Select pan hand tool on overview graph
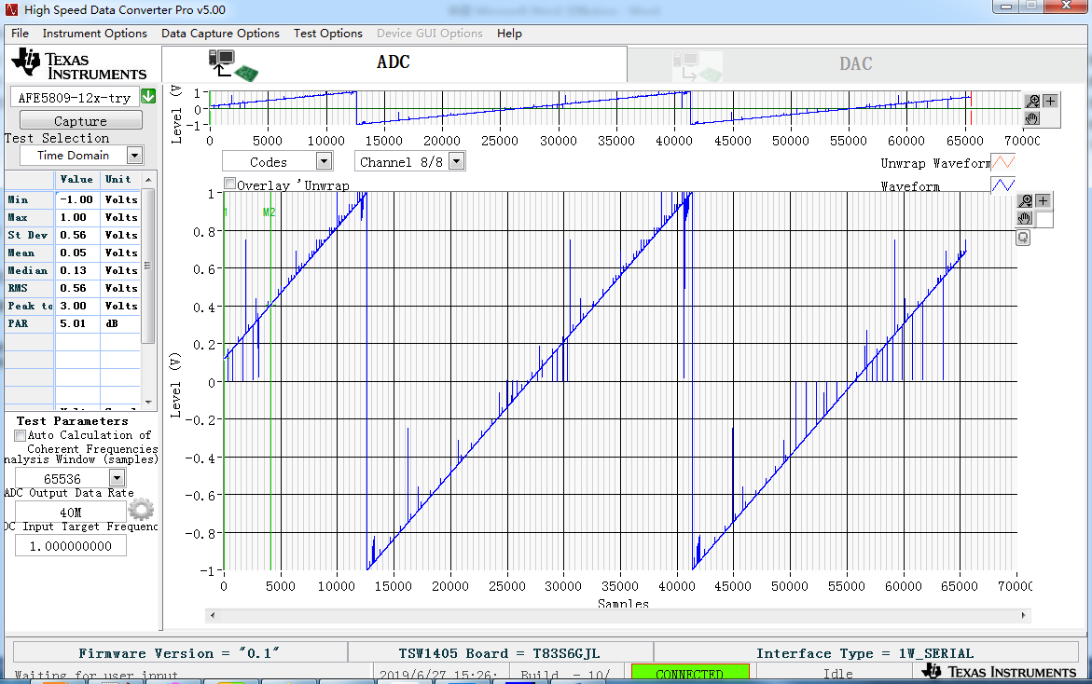This screenshot has height=684, width=1092. click(x=1033, y=118)
